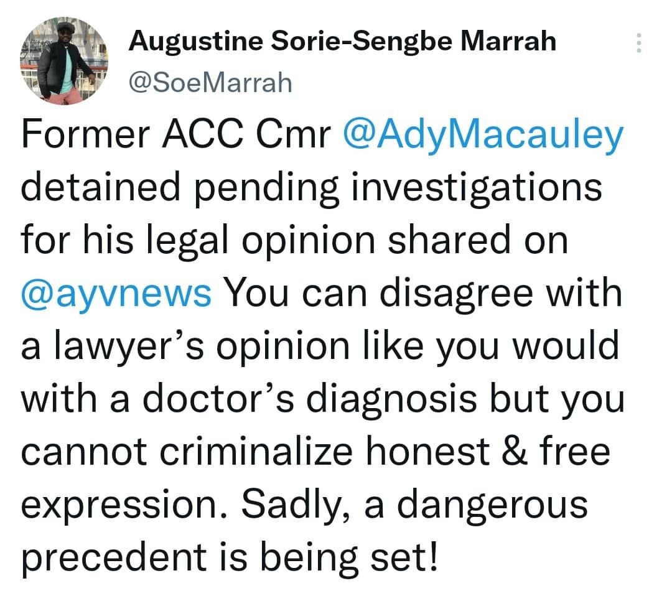Image resolution: width=672 pixels, height=591 pixels.
Task: Click the line "cannot criminalize honest & free"
Action: tap(315, 451)
